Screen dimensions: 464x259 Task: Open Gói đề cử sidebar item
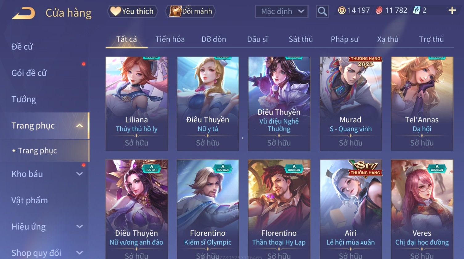tap(29, 73)
